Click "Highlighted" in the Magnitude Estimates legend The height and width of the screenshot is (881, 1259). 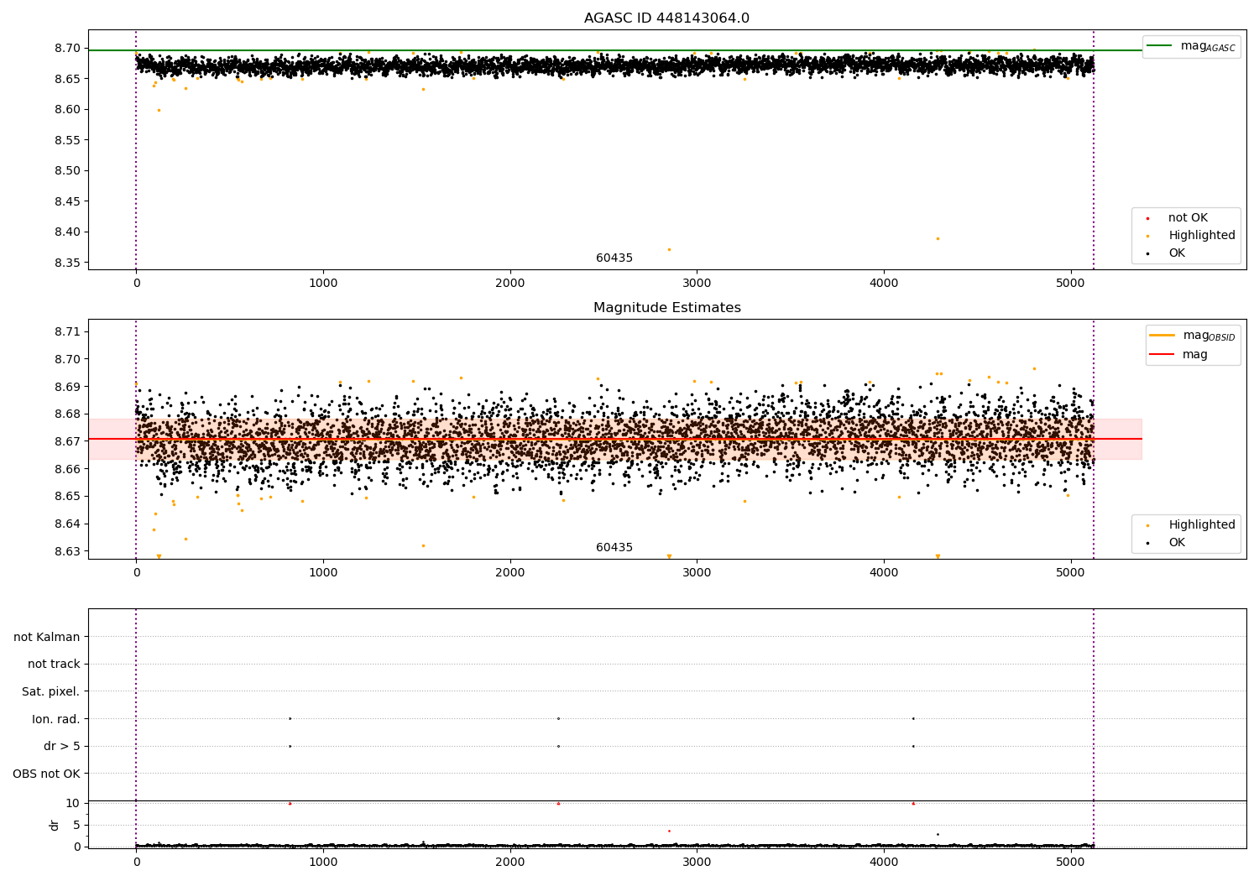pos(1192,525)
